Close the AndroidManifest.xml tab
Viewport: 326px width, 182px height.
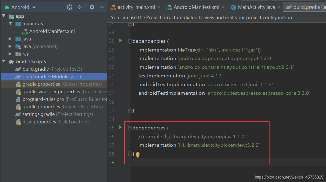pyautogui.click(x=223, y=7)
